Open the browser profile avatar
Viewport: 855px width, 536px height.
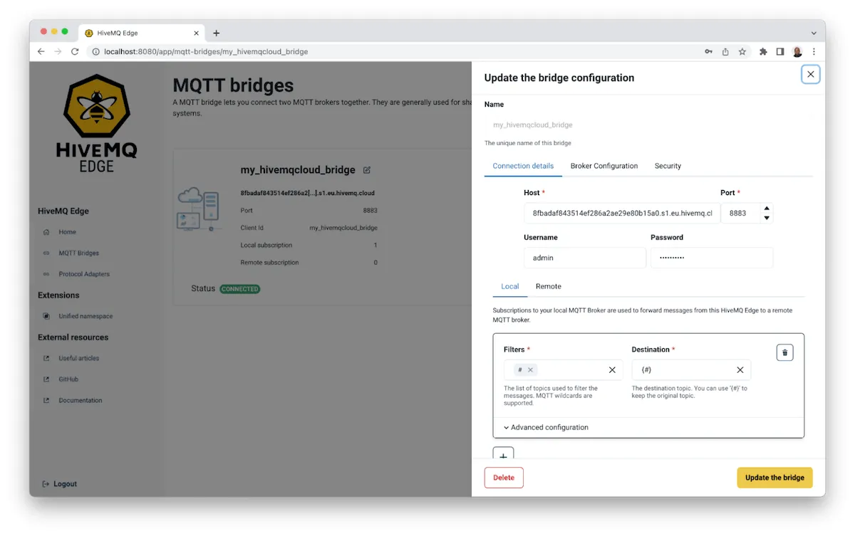tap(797, 51)
